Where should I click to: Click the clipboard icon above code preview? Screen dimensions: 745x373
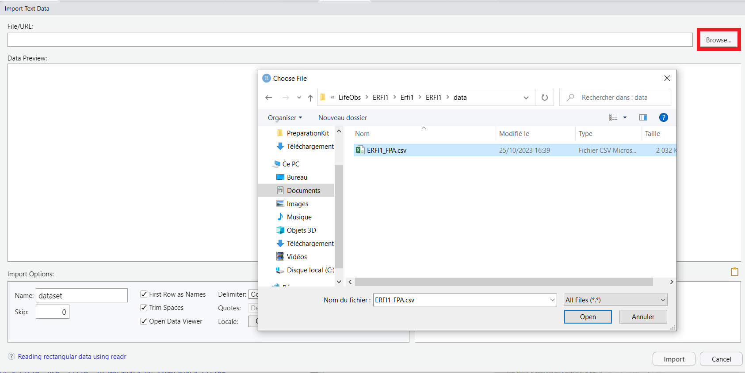734,272
